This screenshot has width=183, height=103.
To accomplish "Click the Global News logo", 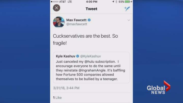I will pyautogui.click(x=159, y=87).
